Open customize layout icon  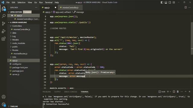coord(174,2)
